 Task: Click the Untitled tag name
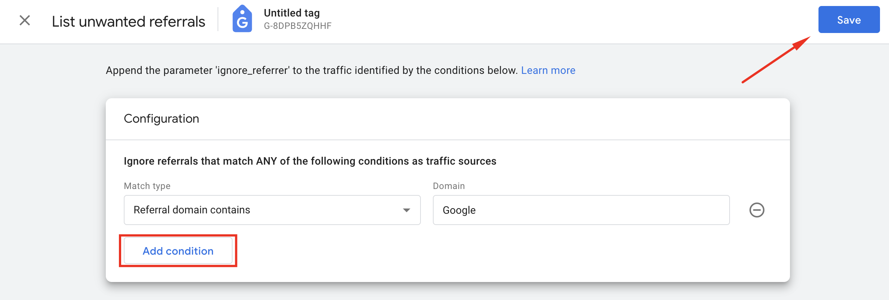[292, 13]
